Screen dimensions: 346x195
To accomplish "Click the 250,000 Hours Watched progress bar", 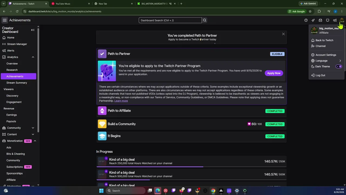I will (x=191, y=167).
